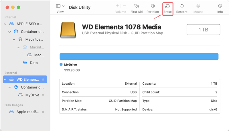
Task: Click the Erase toolbar icon
Action: pos(167,6)
